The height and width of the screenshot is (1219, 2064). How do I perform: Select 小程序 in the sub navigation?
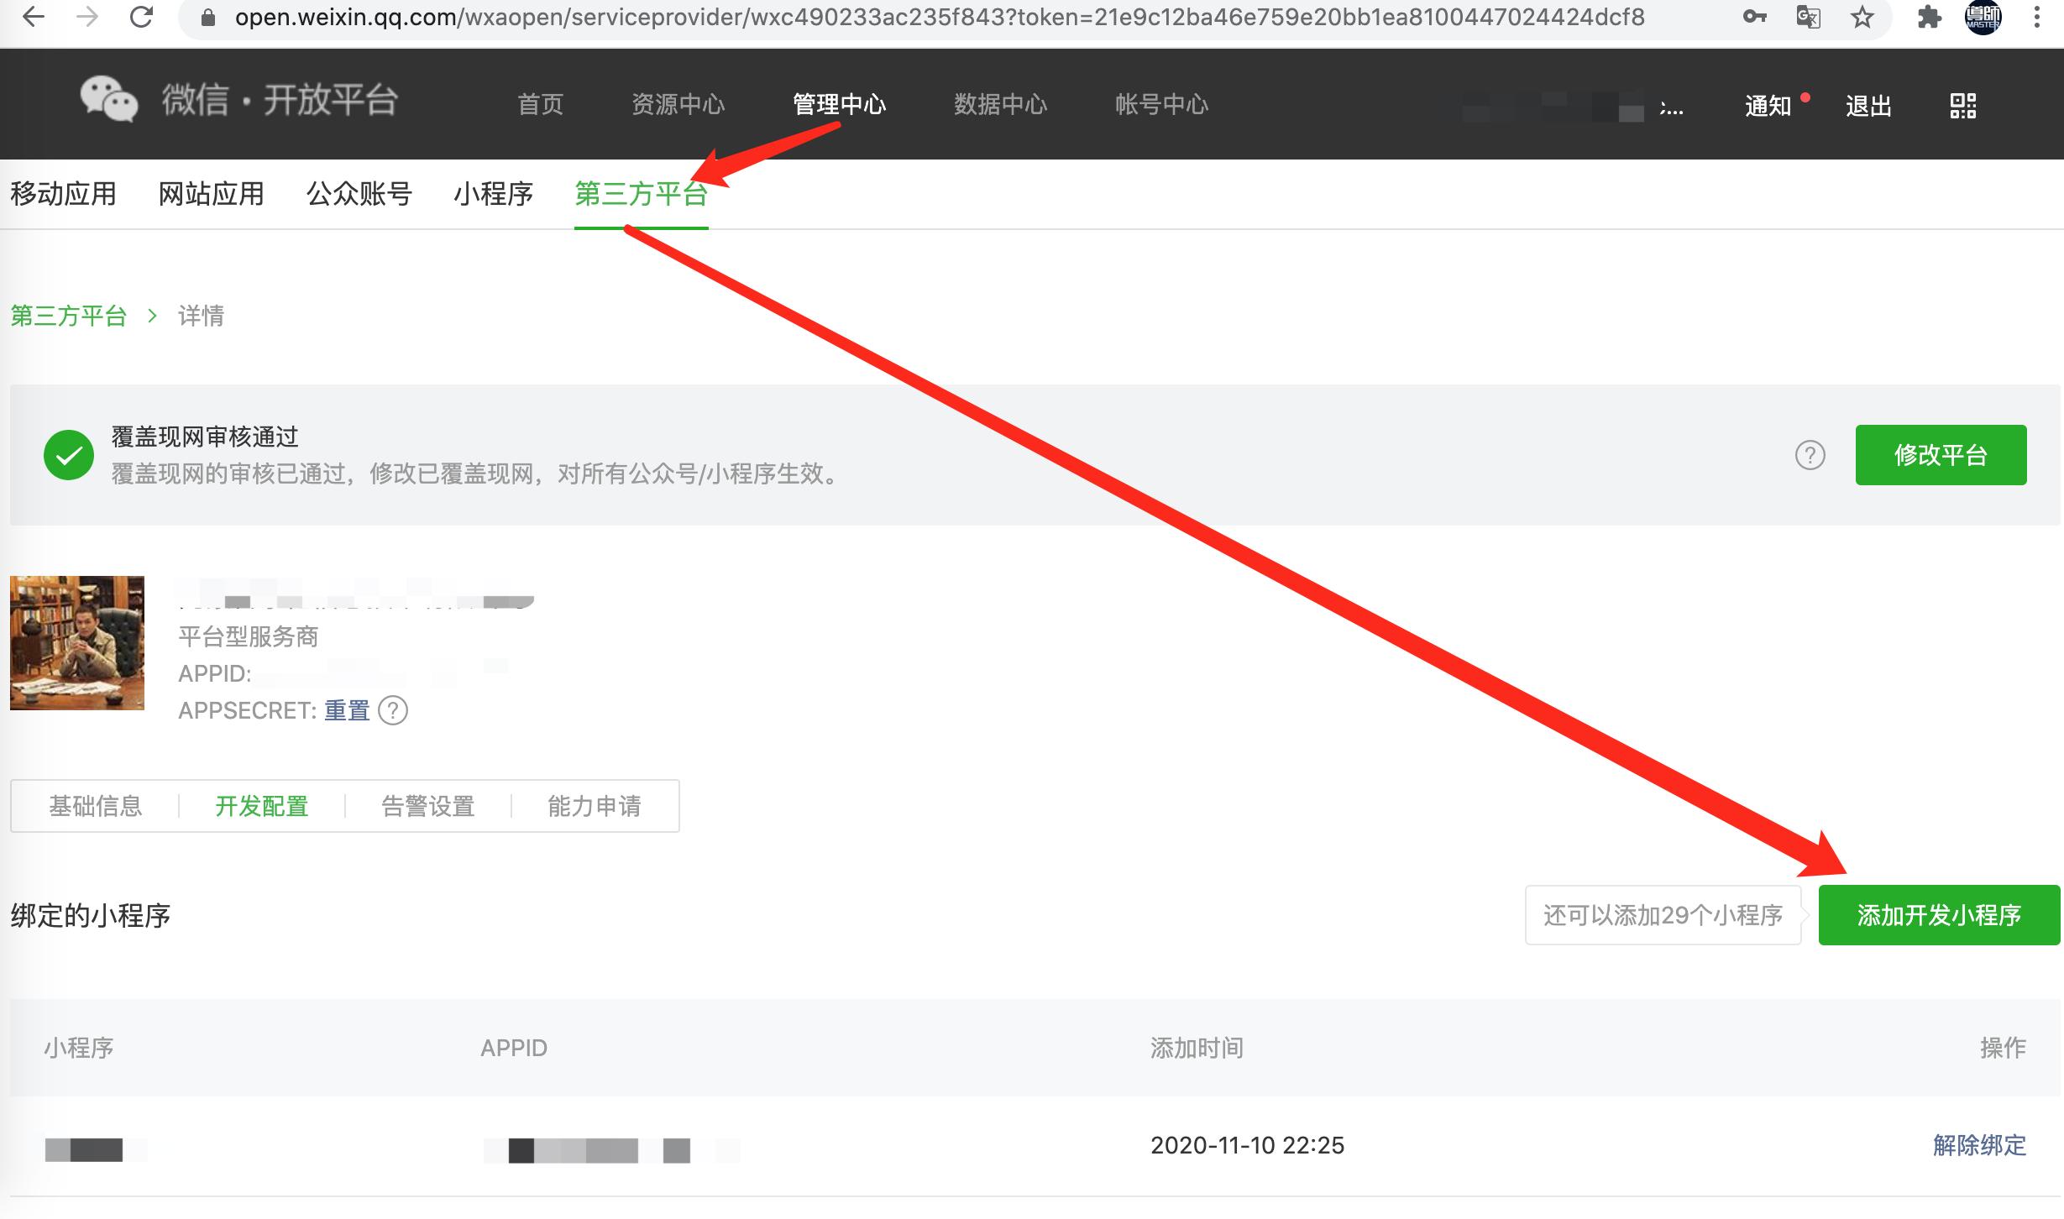click(x=493, y=194)
